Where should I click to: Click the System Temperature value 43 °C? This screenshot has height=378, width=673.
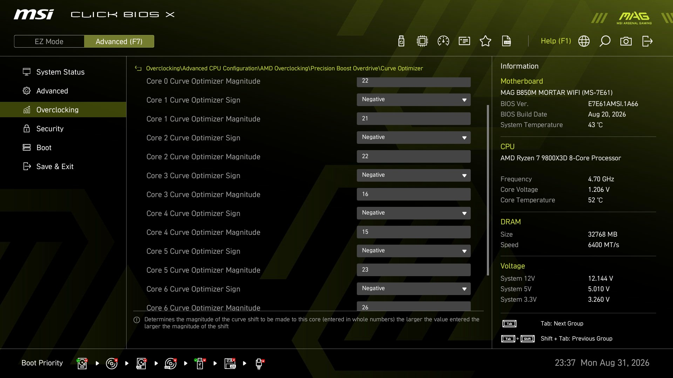tap(595, 125)
